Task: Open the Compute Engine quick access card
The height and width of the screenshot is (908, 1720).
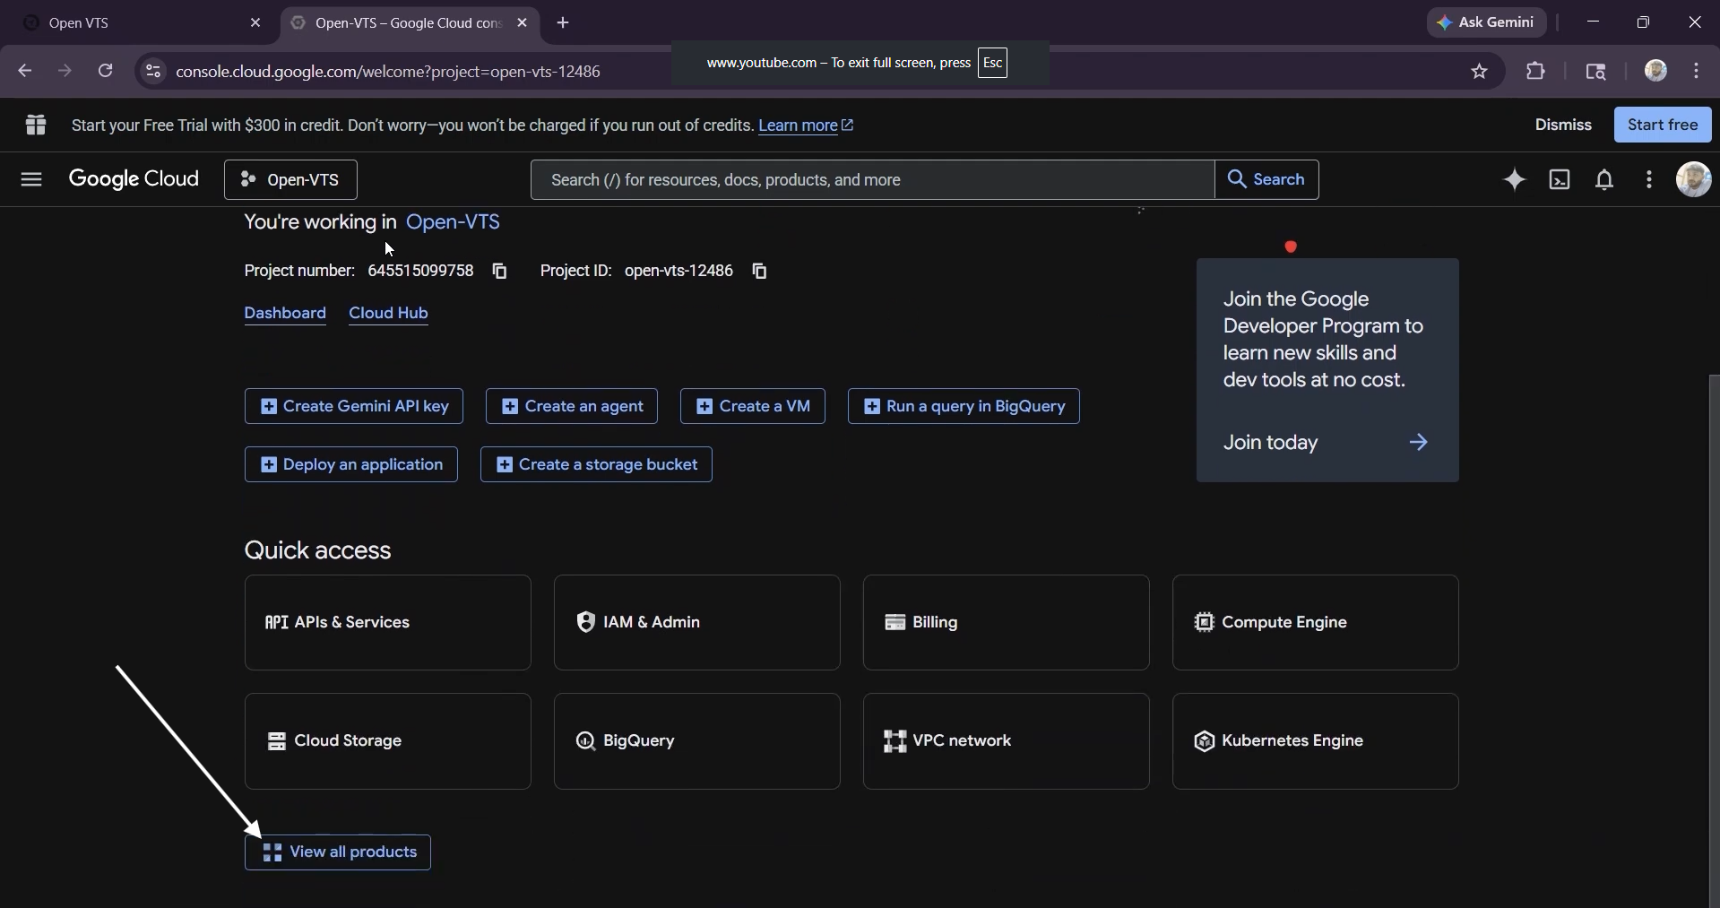Action: click(1316, 623)
